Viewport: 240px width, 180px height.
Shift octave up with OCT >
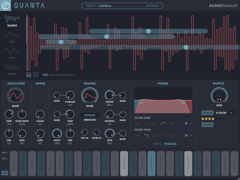(5, 153)
